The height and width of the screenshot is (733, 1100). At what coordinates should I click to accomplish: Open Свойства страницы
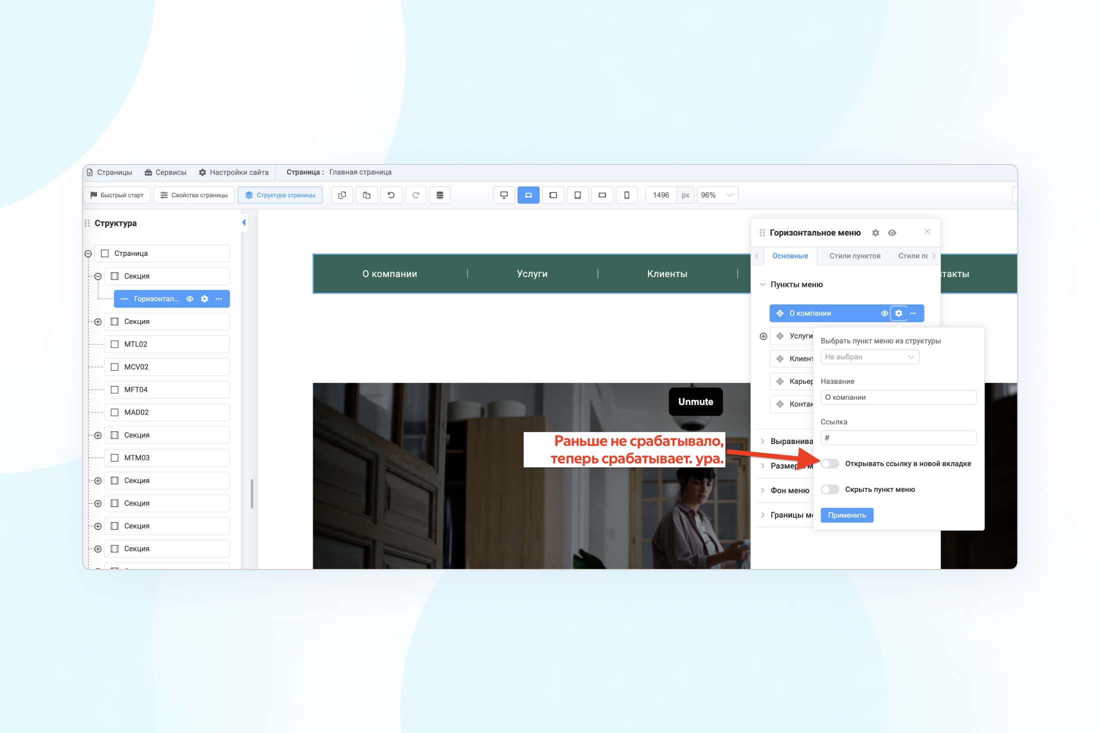pos(194,195)
